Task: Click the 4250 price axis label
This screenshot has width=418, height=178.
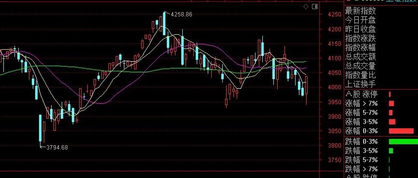Action: tap(335, 14)
